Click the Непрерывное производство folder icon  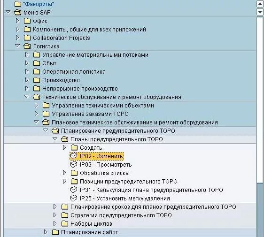(x=37, y=89)
